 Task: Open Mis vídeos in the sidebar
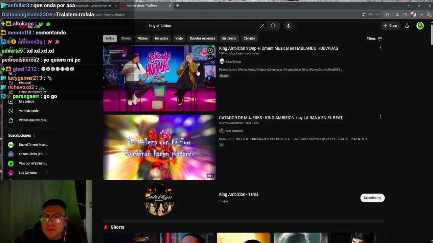click(26, 102)
